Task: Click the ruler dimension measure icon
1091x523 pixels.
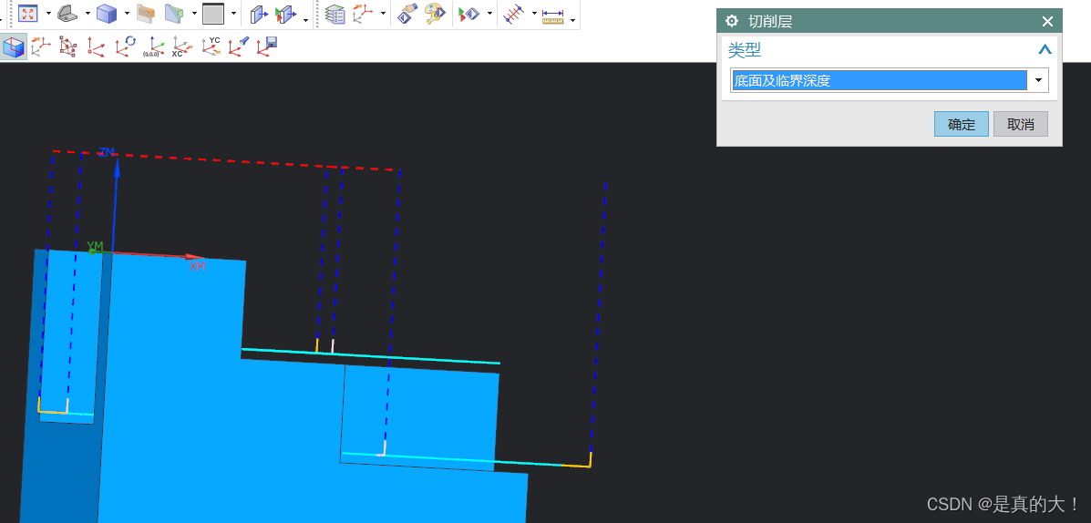Action: (553, 16)
